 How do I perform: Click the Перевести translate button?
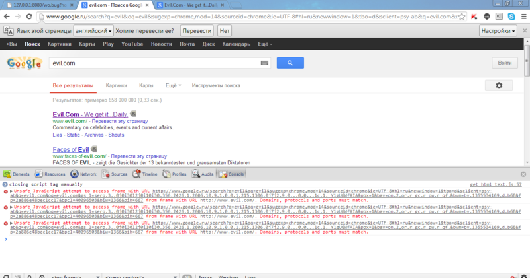[197, 31]
